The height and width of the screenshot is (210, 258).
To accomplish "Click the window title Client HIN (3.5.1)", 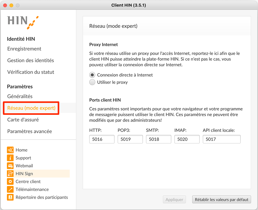I will tap(129, 5).
